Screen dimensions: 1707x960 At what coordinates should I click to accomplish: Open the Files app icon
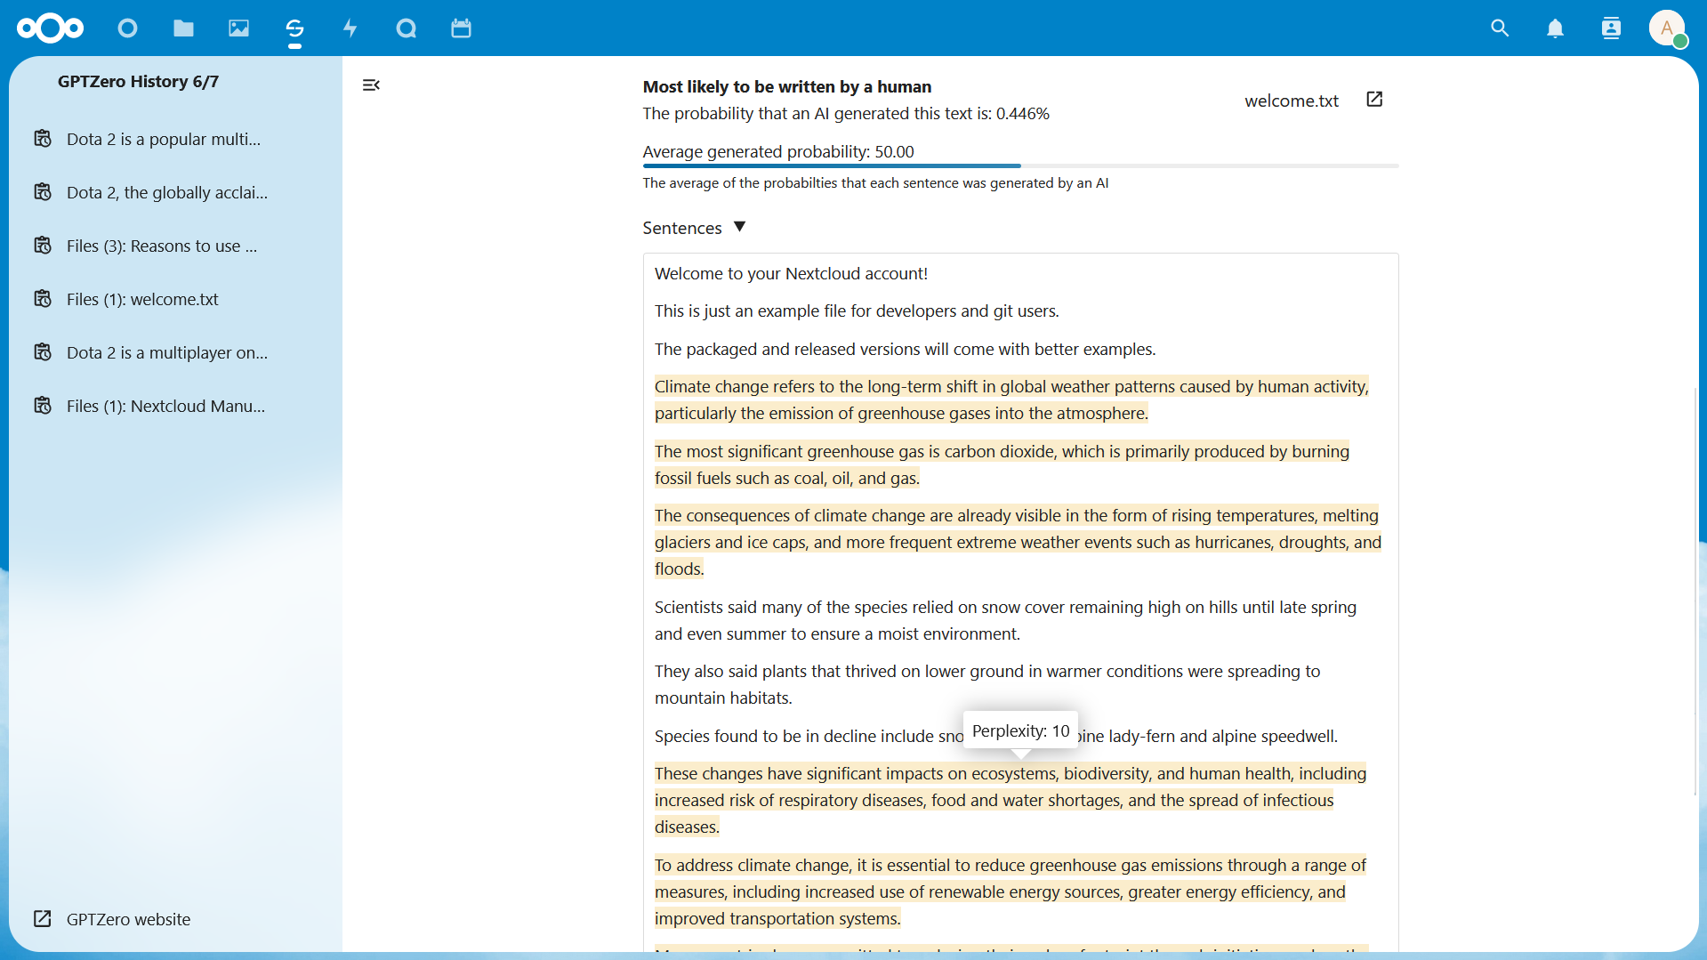coord(183,28)
